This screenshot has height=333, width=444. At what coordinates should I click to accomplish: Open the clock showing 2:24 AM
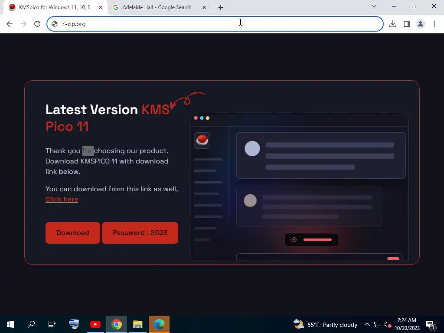[407, 324]
